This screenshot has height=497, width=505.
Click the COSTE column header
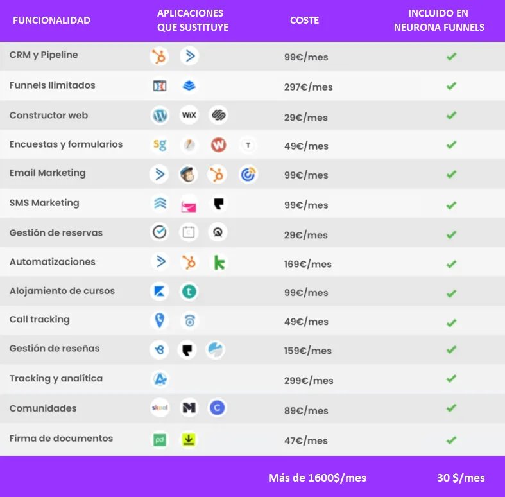point(304,21)
